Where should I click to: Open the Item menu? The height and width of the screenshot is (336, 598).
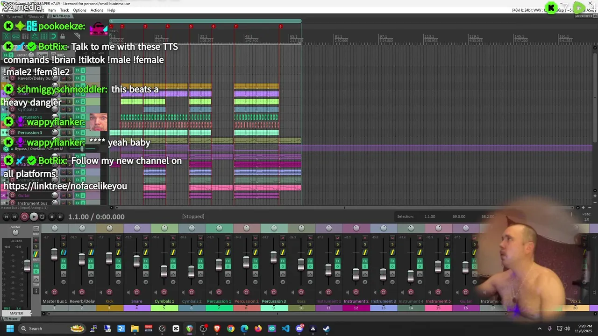click(52, 10)
